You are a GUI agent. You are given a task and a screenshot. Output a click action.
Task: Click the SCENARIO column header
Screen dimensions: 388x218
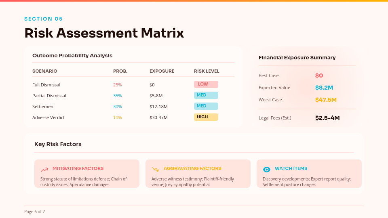pyautogui.click(x=45, y=71)
